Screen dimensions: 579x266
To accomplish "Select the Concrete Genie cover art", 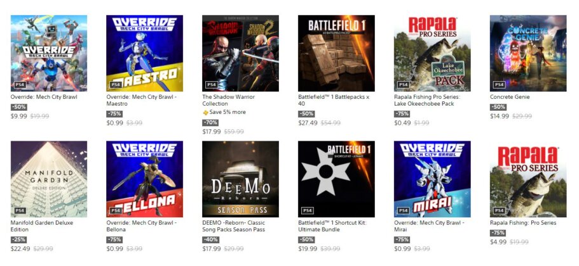I will pyautogui.click(x=528, y=53).
